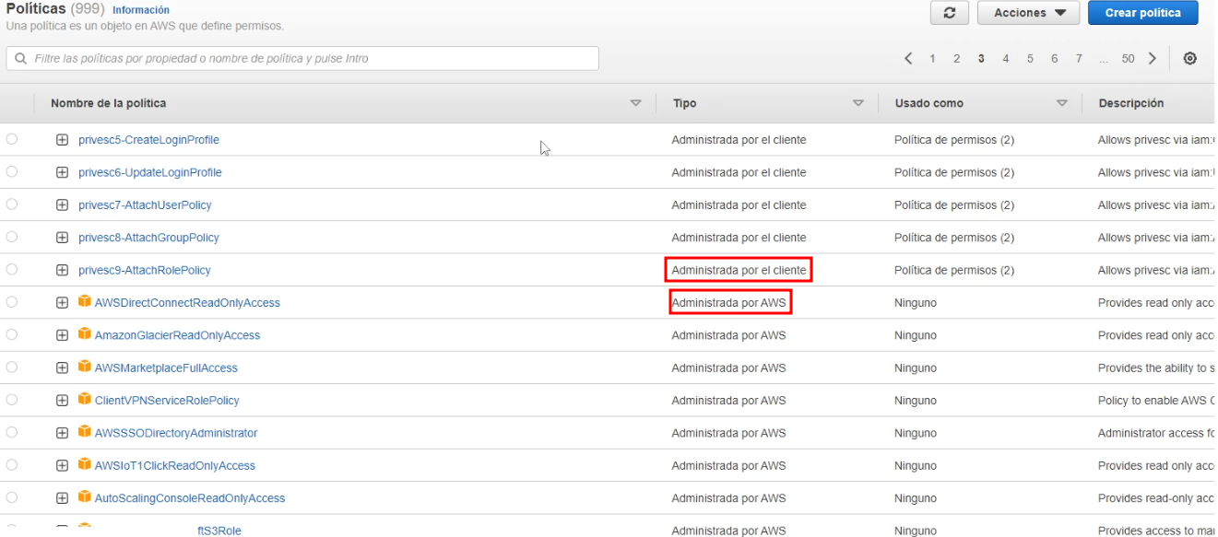
Task: Expand the AWSIoT1ClickReadOnlyAccess policy row
Action: (63, 465)
